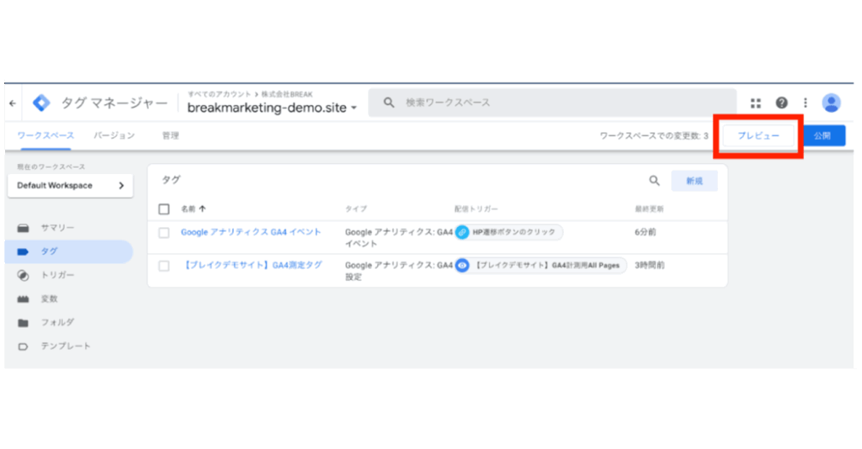The image size is (862, 449).
Task: Select サマリー in the sidebar
Action: [x=57, y=228]
